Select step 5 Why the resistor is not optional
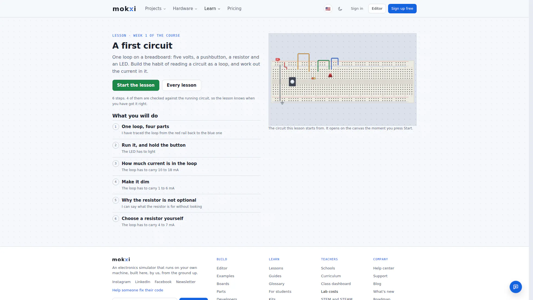The width and height of the screenshot is (533, 300). (186, 203)
